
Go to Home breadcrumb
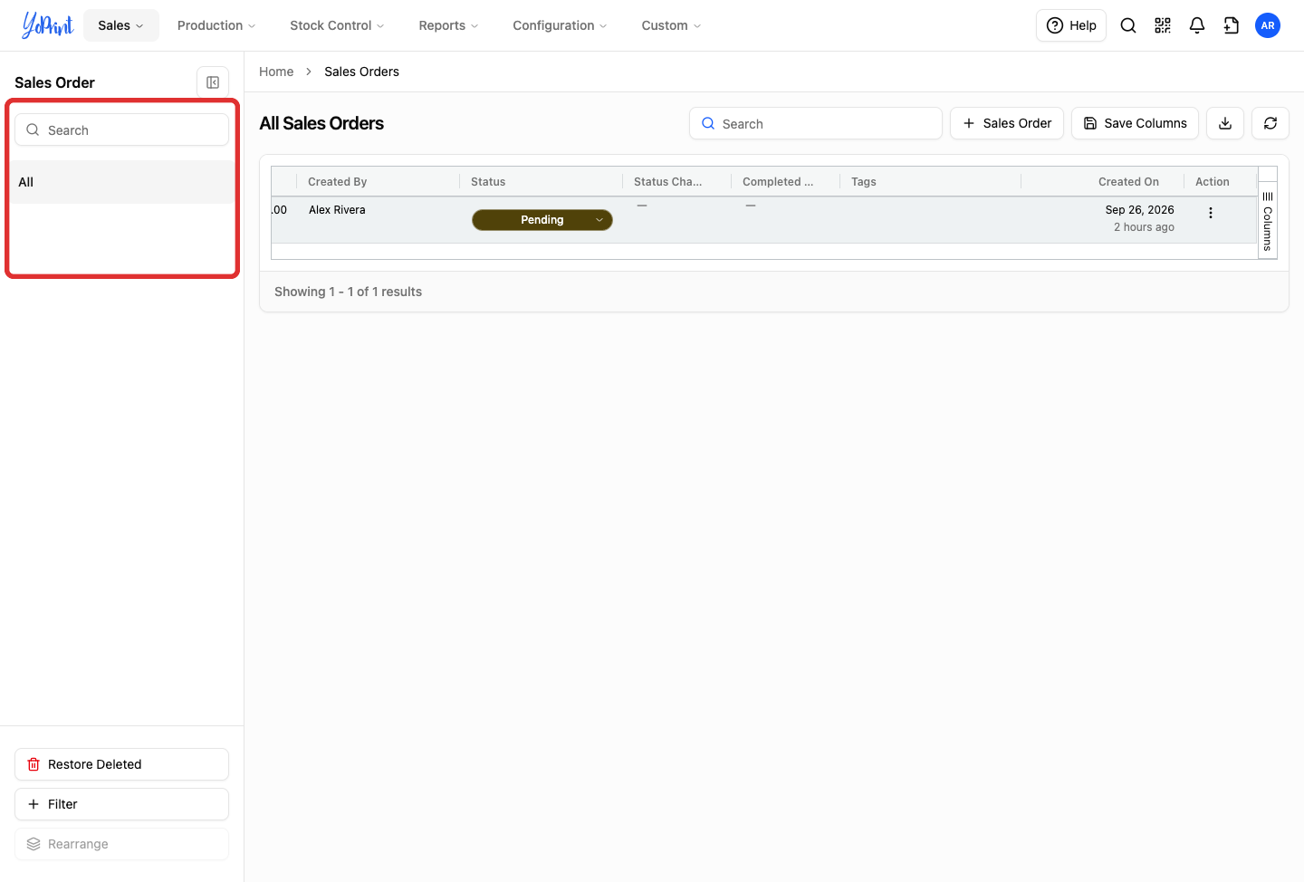(276, 72)
